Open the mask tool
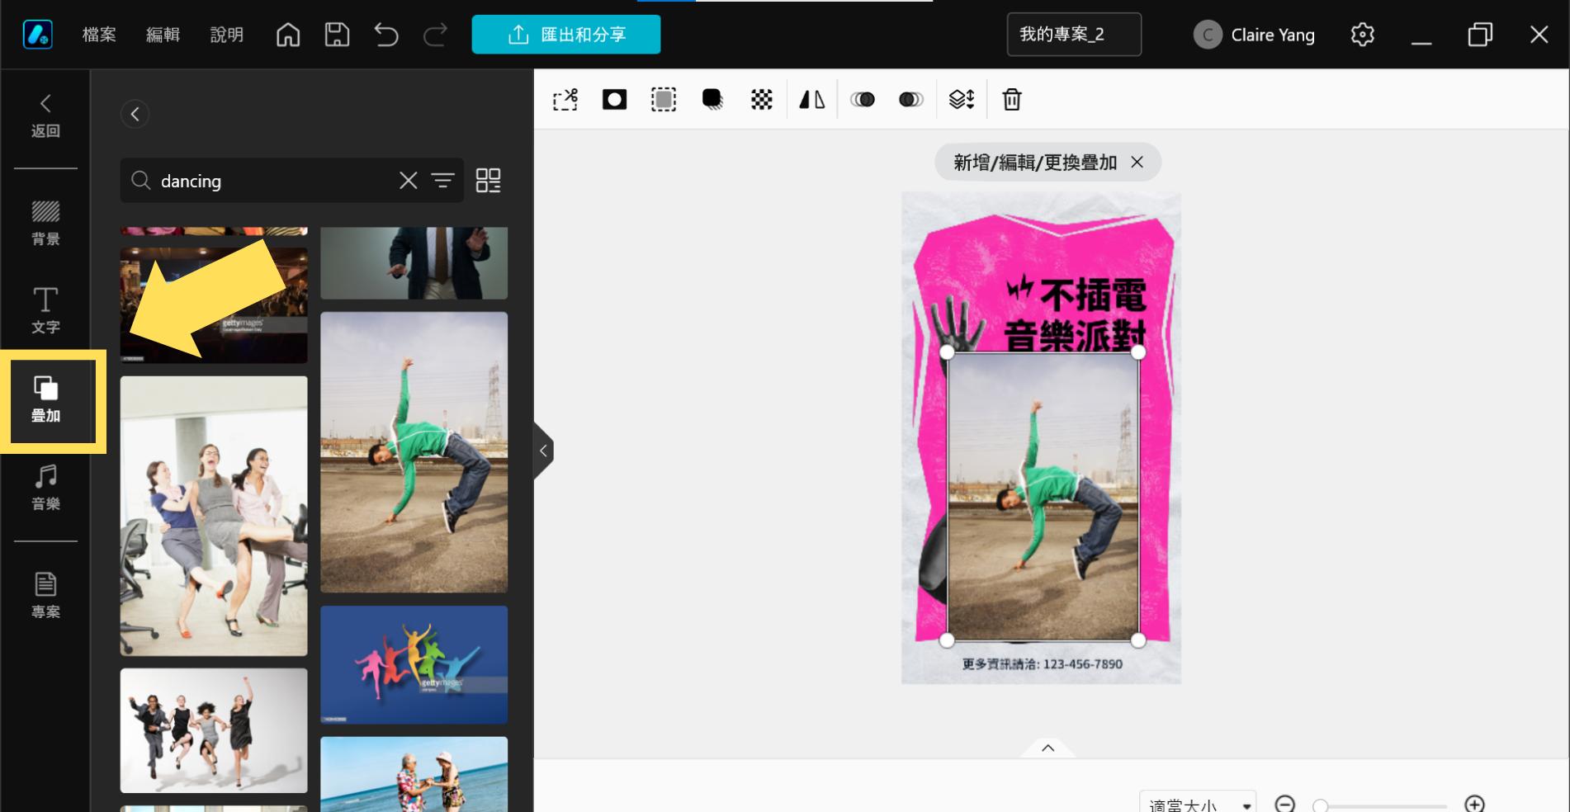The width and height of the screenshot is (1570, 812). click(x=615, y=100)
